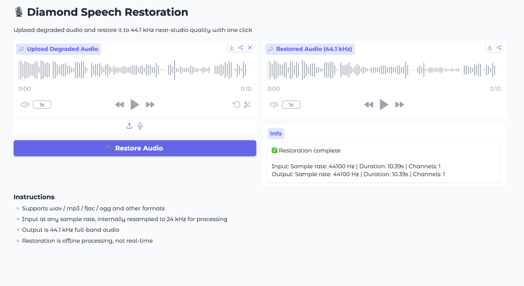Undo edits with the reset icon
The height and width of the screenshot is (286, 524).
coord(236,105)
